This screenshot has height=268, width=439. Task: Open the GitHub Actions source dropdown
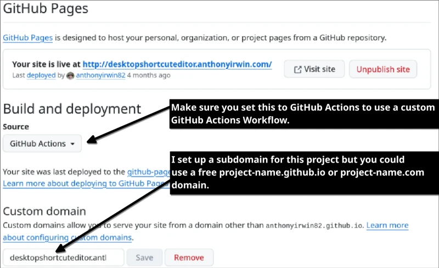[x=42, y=143]
